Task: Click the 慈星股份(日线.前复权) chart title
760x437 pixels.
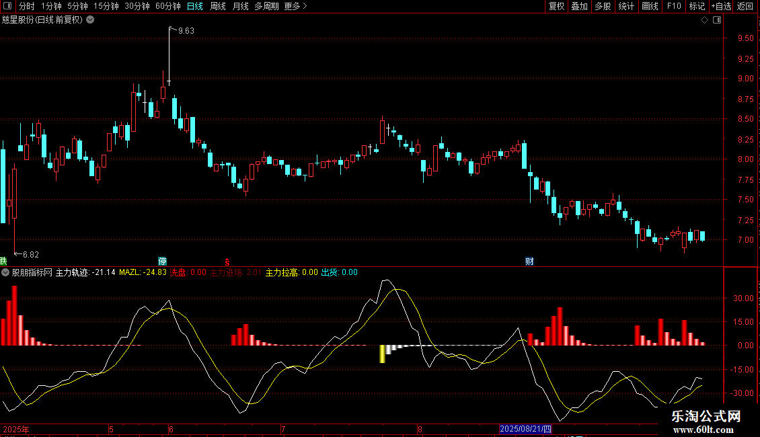Action: tap(42, 20)
